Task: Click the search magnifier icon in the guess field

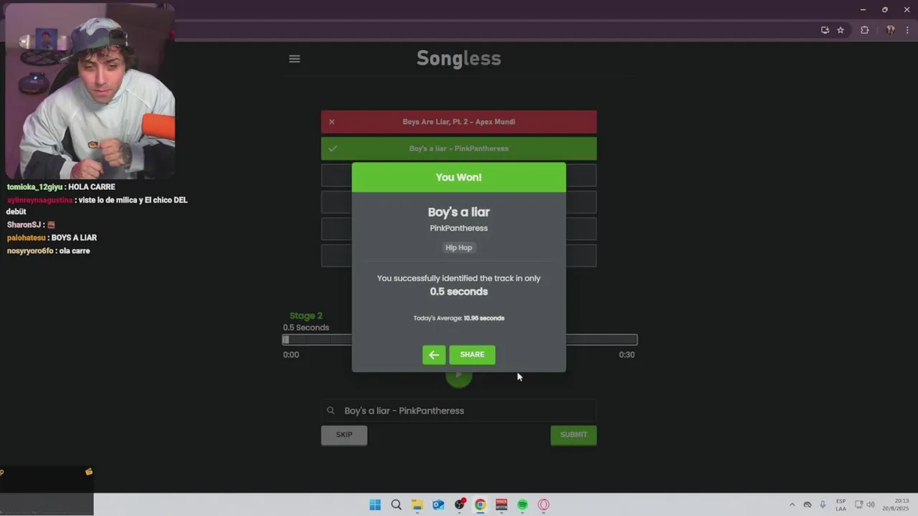Action: click(x=331, y=411)
